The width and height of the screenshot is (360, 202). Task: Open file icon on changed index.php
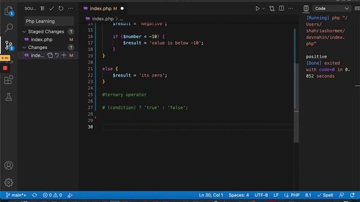50,55
